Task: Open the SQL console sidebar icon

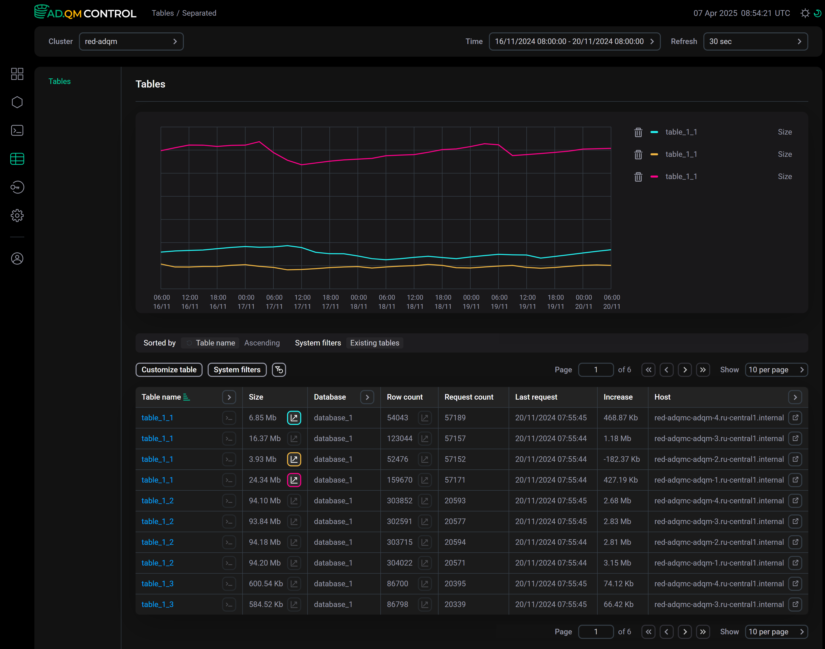Action: click(x=17, y=130)
